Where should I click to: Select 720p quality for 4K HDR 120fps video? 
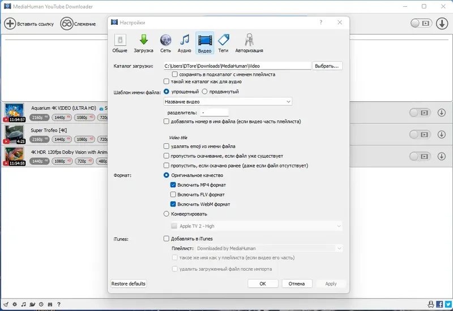click(84, 161)
